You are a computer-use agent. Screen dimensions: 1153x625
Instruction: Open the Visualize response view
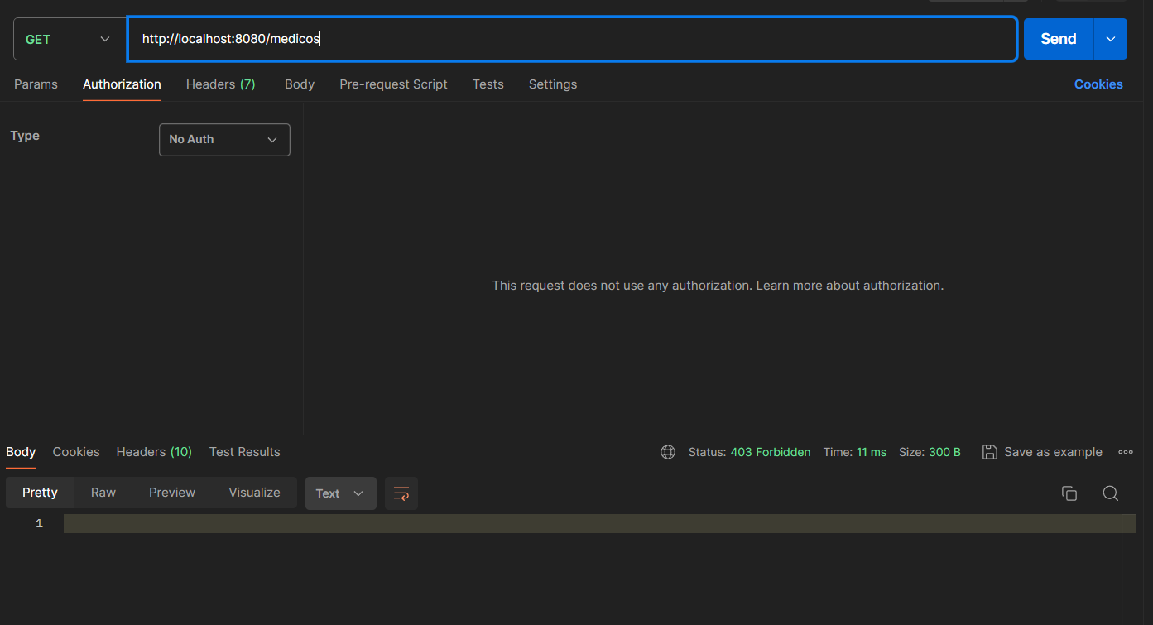(254, 493)
